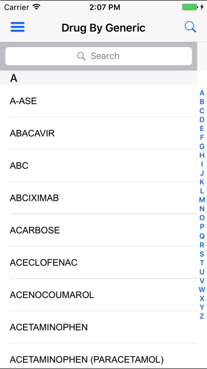Choose ABC from the list
This screenshot has height=369, width=207.
tap(99, 165)
